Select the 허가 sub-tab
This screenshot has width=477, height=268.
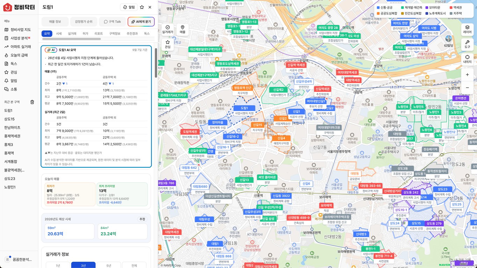85,34
